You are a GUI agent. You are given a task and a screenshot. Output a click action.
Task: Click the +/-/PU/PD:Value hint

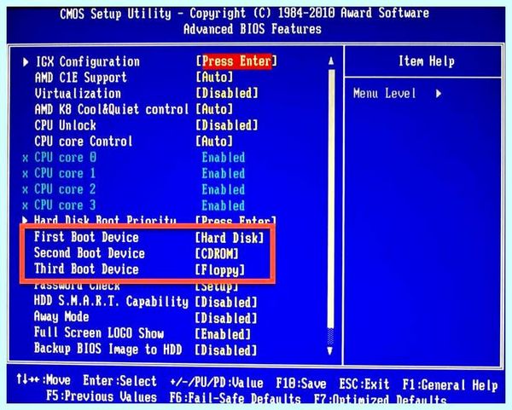[217, 382]
